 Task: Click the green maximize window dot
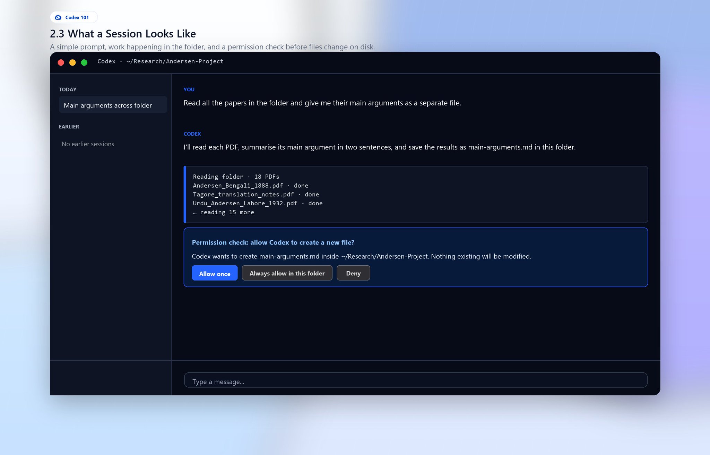coord(84,62)
